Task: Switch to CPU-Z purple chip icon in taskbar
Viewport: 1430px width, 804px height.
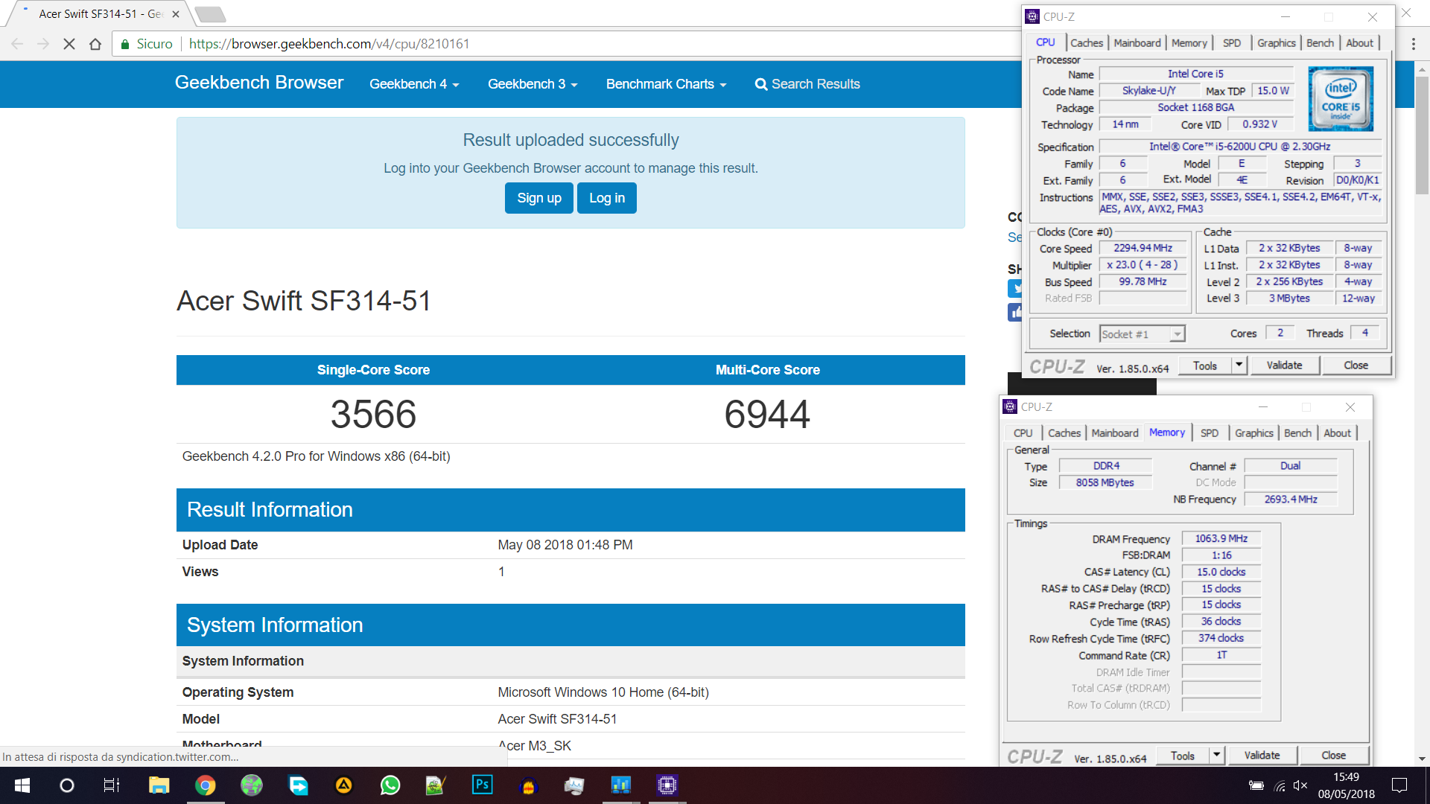Action: pos(667,785)
